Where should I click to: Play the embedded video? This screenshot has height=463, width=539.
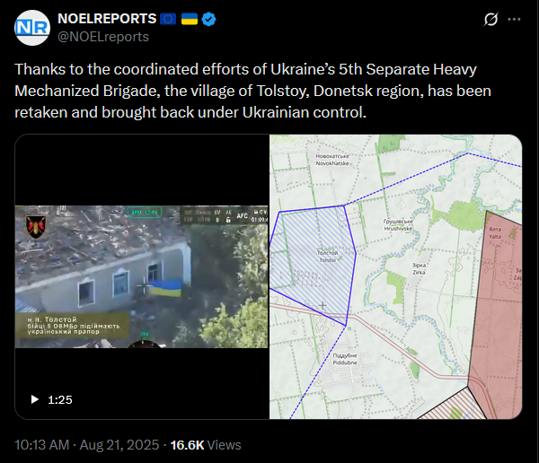click(35, 399)
